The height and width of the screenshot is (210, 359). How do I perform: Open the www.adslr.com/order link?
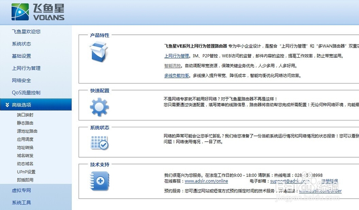pos(320,191)
